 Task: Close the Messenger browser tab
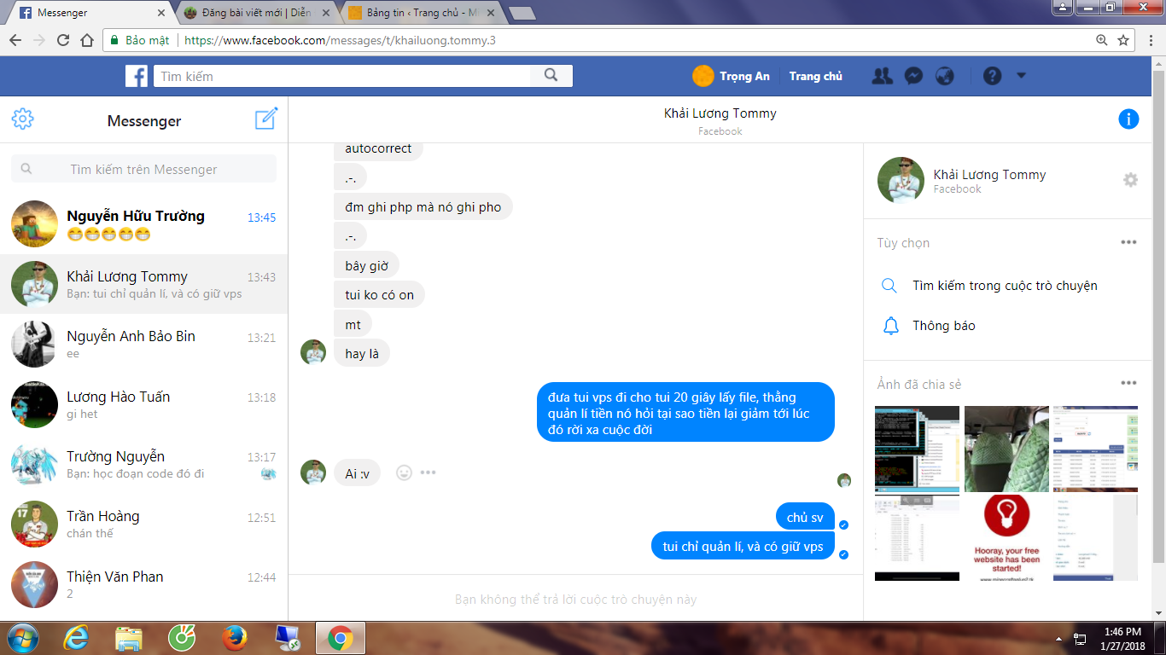point(162,14)
